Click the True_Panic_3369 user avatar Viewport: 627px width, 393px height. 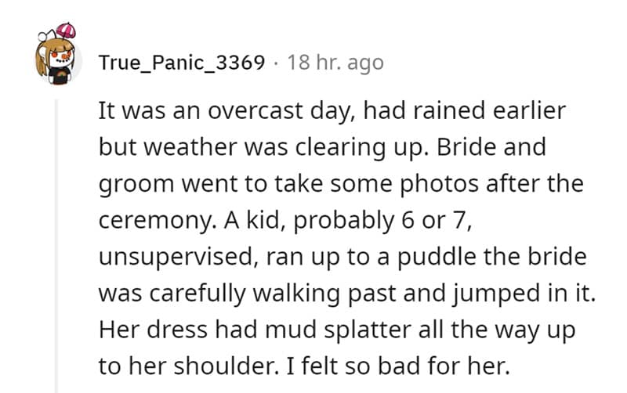coord(57,61)
